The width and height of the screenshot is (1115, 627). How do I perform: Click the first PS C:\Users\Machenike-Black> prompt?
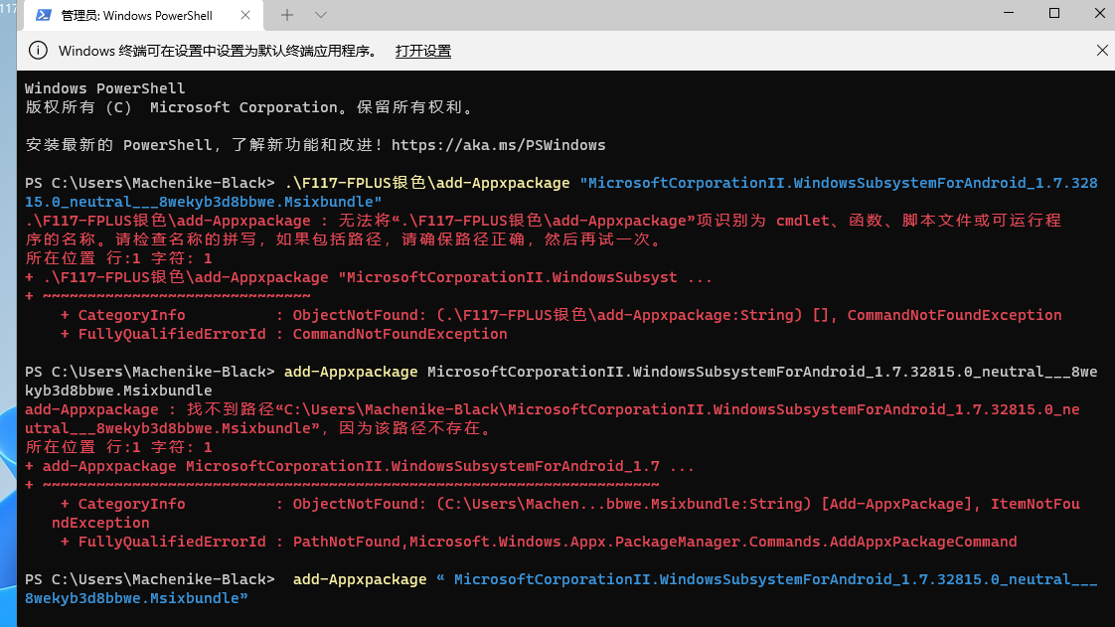[149, 183]
